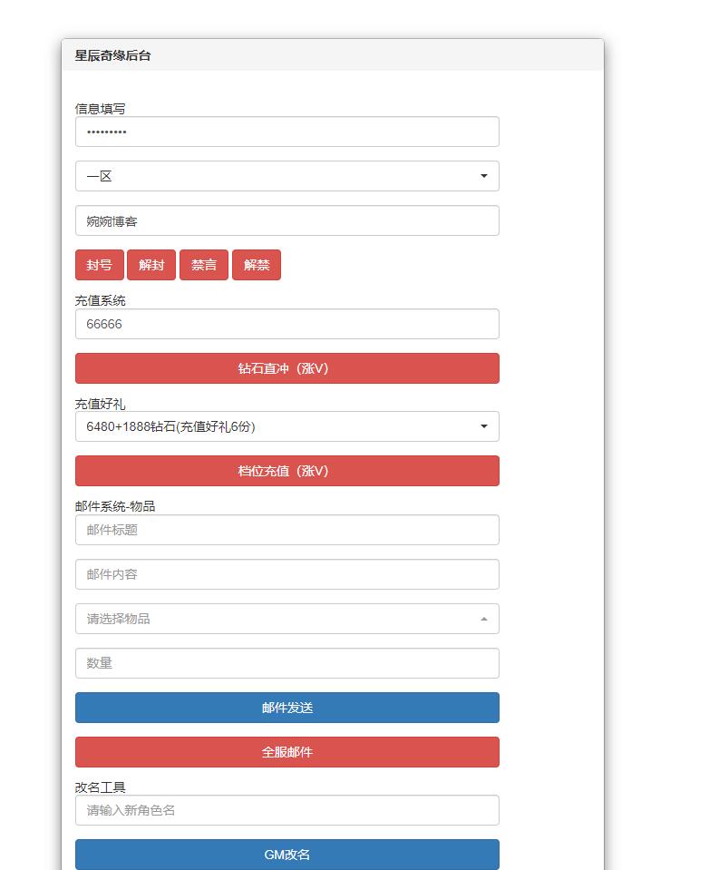This screenshot has height=870, width=709.
Task: Click the 禁言 mute button
Action: tap(204, 265)
